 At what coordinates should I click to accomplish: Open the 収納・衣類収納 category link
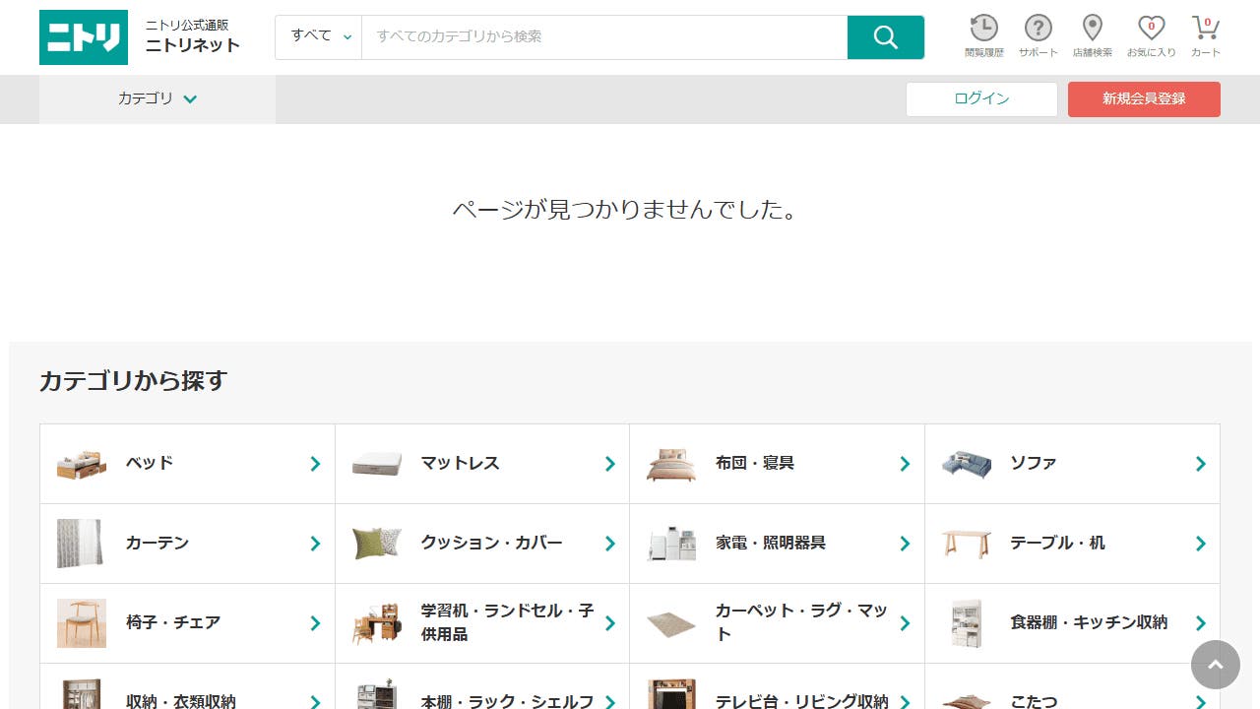pyautogui.click(x=187, y=686)
